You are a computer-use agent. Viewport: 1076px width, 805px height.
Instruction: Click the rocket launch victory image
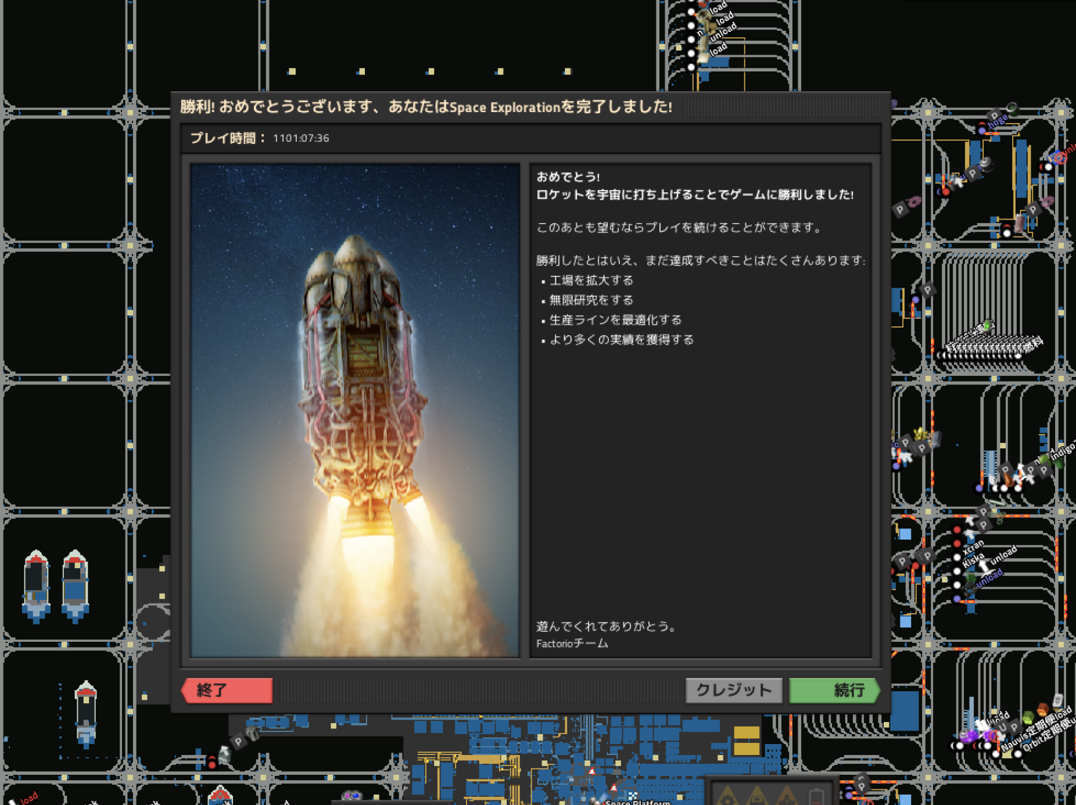pos(355,410)
